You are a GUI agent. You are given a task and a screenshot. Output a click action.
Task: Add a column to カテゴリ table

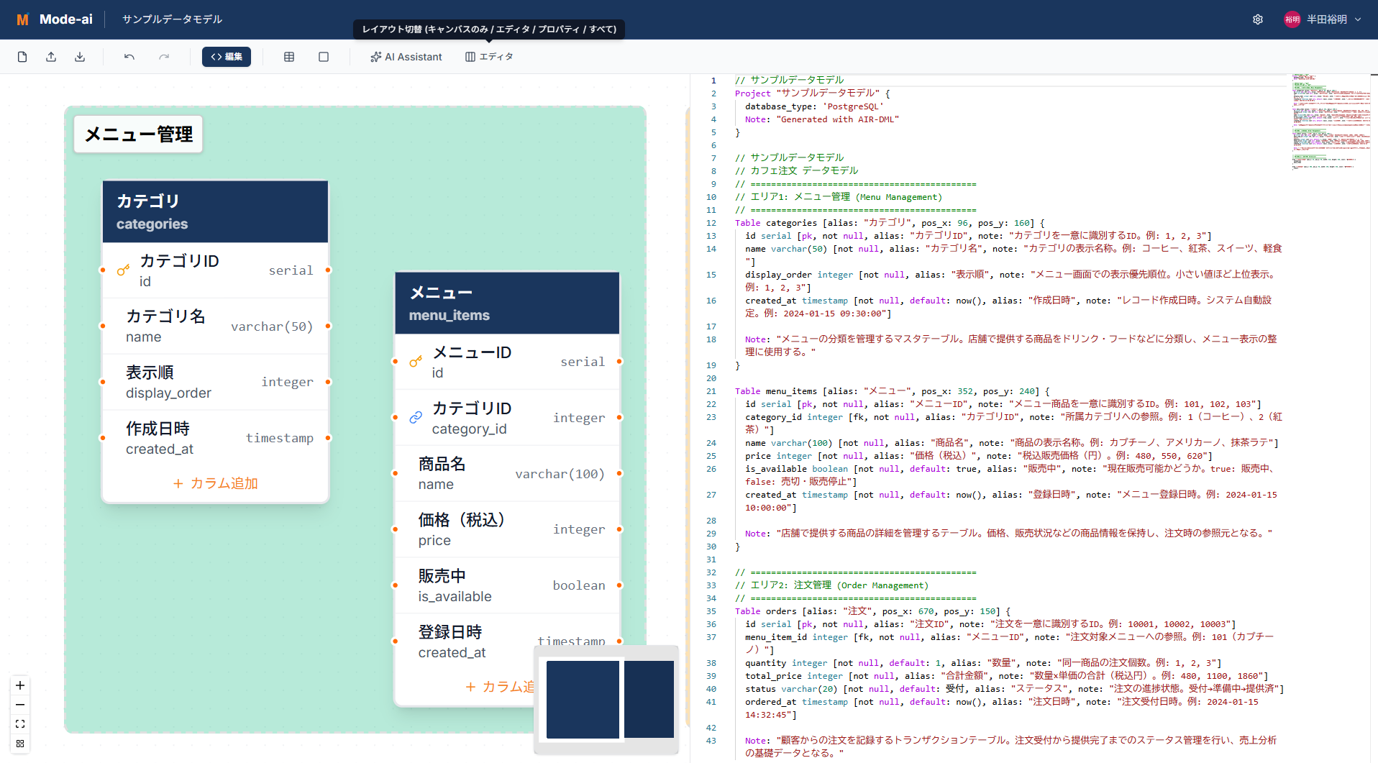tap(216, 483)
